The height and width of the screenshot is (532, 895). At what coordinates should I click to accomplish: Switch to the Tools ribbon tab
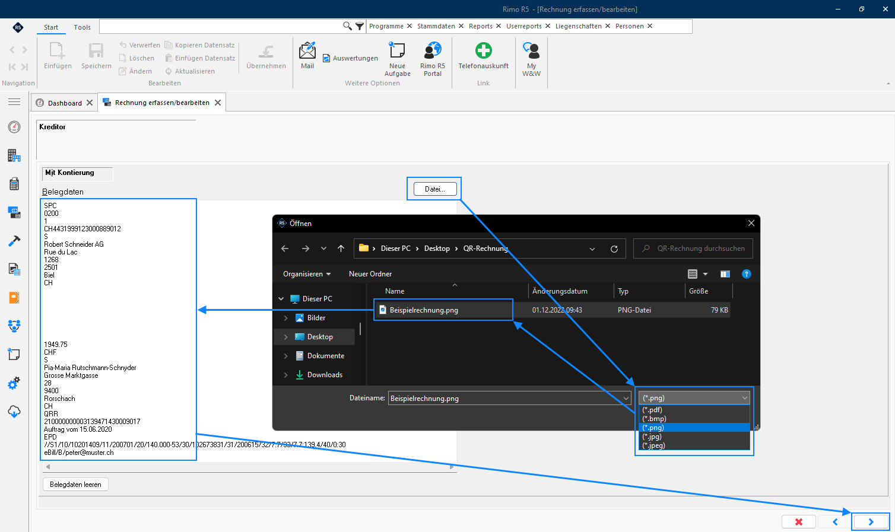[82, 27]
